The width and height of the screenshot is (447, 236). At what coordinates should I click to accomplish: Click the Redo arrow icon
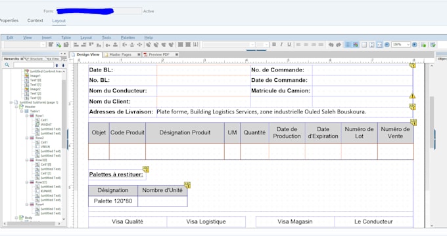click(339, 45)
